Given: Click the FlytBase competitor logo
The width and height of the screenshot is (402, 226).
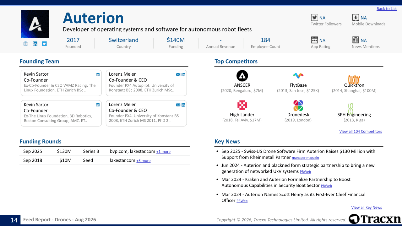Looking at the screenshot, I should 298,76.
